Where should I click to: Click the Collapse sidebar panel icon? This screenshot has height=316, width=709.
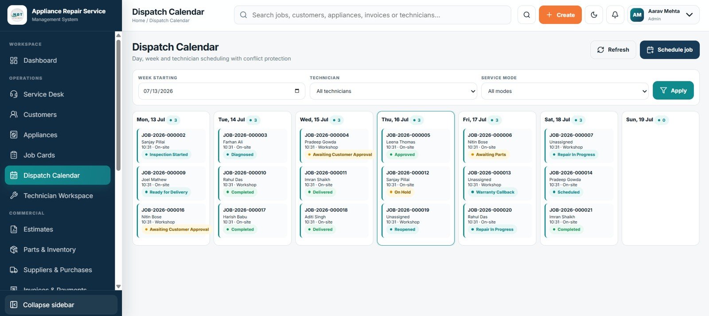click(x=14, y=305)
